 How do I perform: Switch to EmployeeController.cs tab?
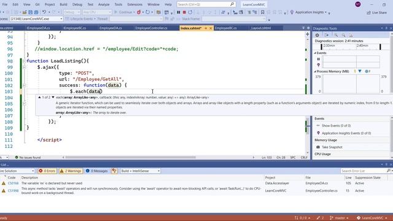coord(151,28)
